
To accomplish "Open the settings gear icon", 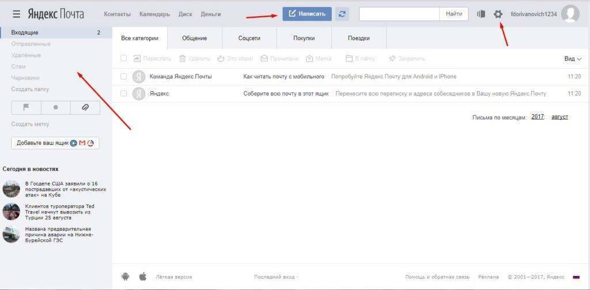I will 498,14.
